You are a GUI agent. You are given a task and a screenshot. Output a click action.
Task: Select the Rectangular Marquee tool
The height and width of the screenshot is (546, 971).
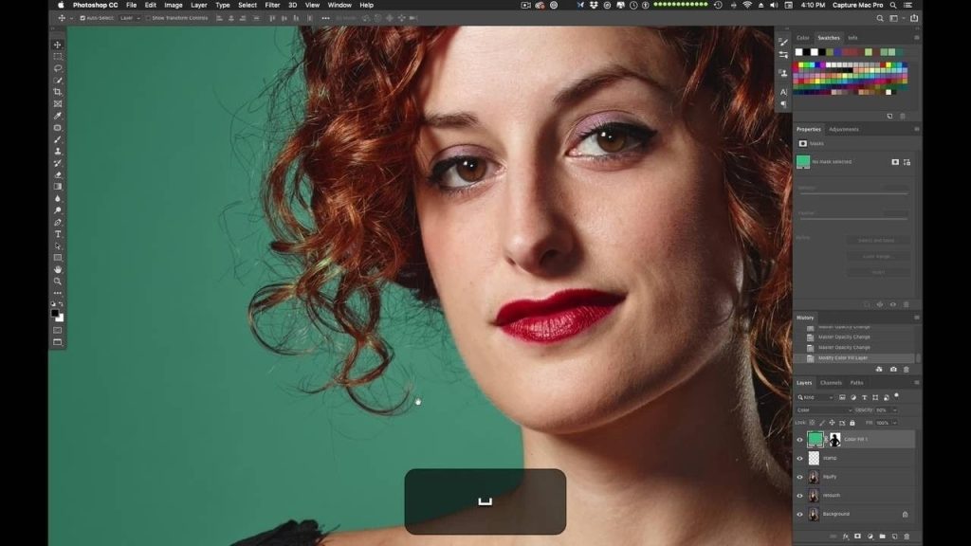point(58,56)
